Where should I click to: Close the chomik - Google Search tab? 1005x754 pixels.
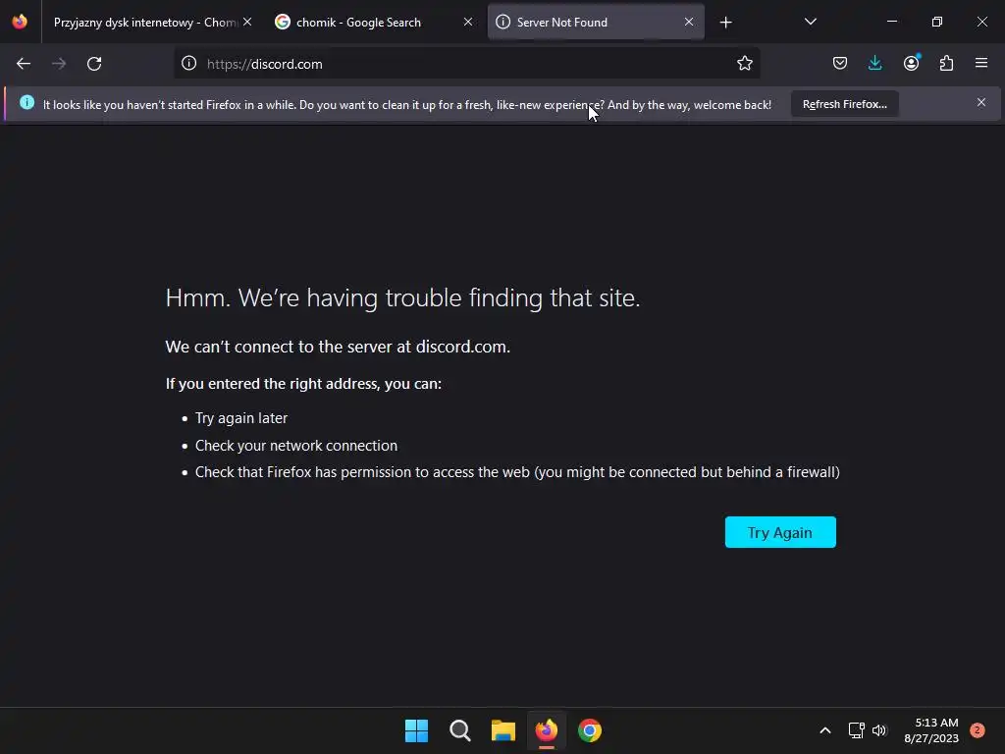pos(468,22)
